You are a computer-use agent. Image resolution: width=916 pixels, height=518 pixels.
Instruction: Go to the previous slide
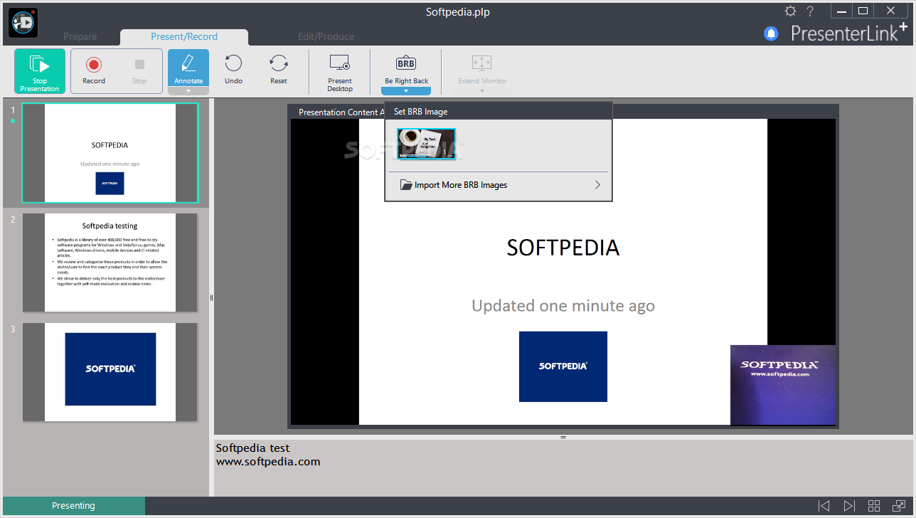(x=824, y=506)
